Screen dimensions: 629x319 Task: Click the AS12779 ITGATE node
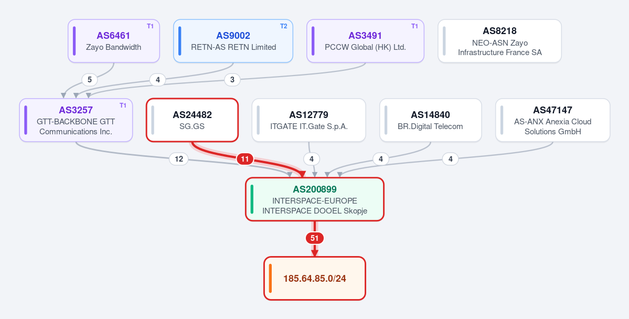308,120
